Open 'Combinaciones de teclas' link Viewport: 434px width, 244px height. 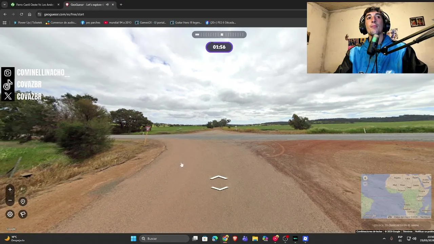tap(369, 231)
